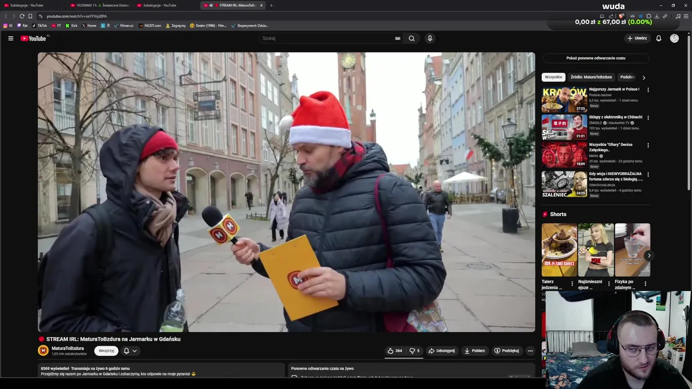Open a new browser tab
Viewport: 692px width, 389px height.
pyautogui.click(x=271, y=5)
